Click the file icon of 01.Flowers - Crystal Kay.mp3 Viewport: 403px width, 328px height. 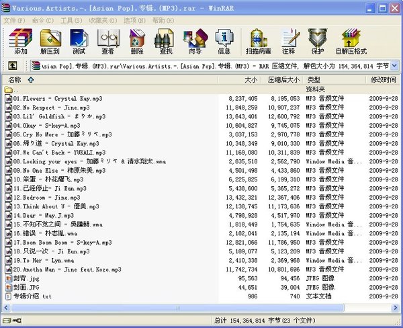coord(9,99)
